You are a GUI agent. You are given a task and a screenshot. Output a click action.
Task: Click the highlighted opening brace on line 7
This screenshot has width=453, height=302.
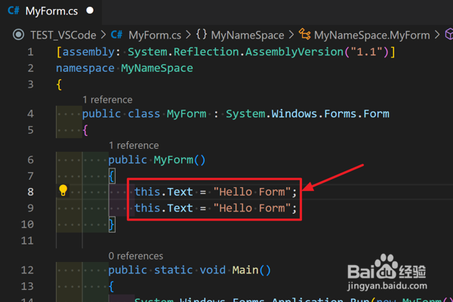coord(112,176)
